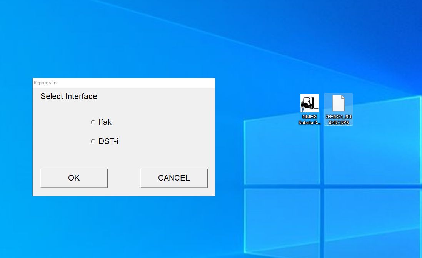Click the Reprogram title bar text

45,83
